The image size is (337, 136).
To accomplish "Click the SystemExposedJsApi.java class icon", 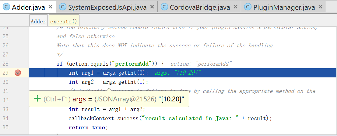I will (x=62, y=7).
